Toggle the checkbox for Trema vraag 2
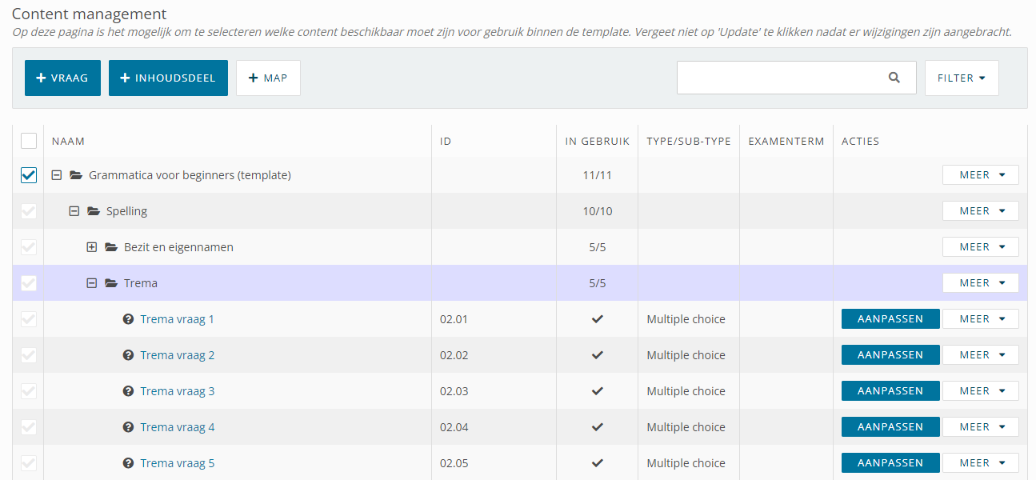Viewport: 1036px width, 480px height. (29, 355)
